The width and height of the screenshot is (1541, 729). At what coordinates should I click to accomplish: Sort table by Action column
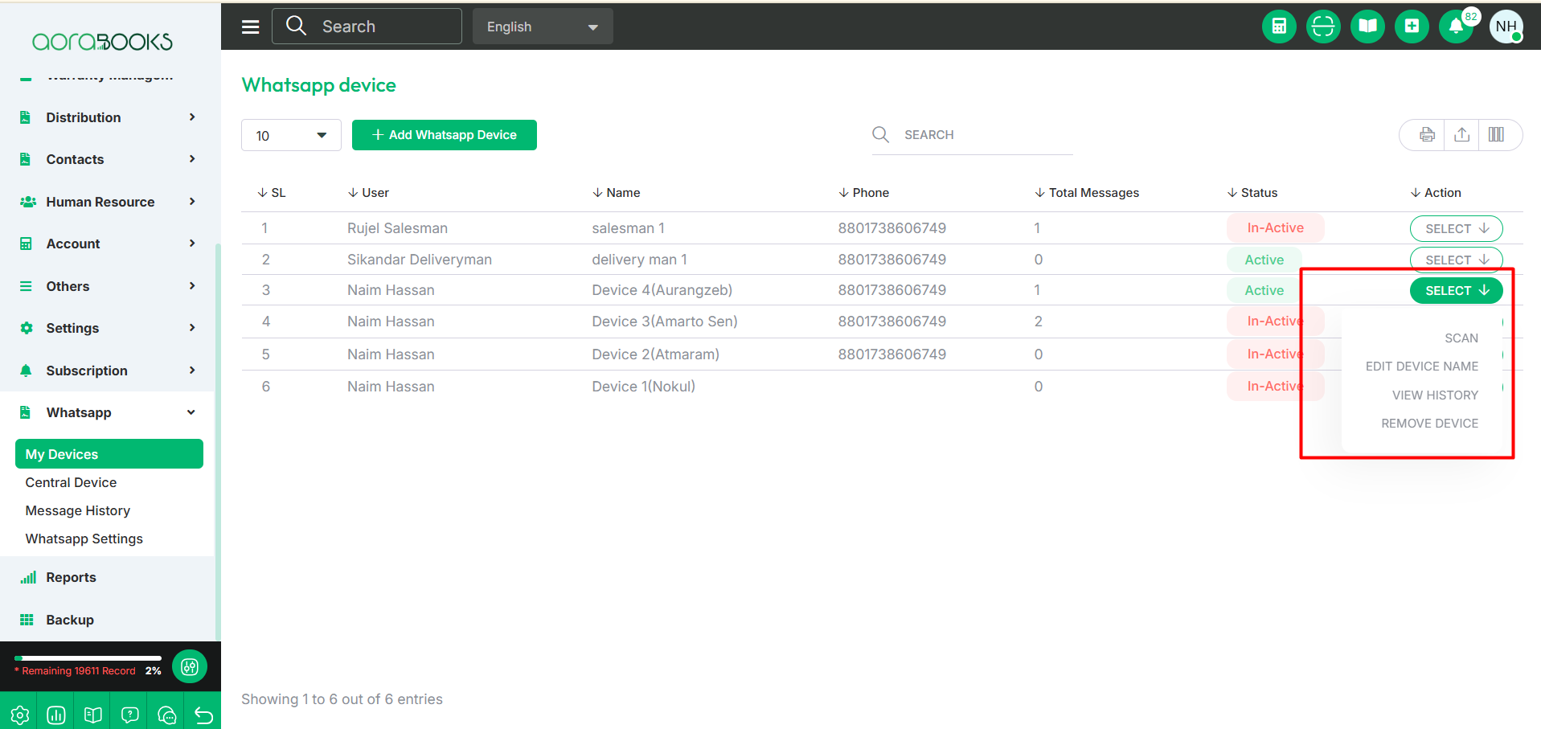click(x=1436, y=193)
